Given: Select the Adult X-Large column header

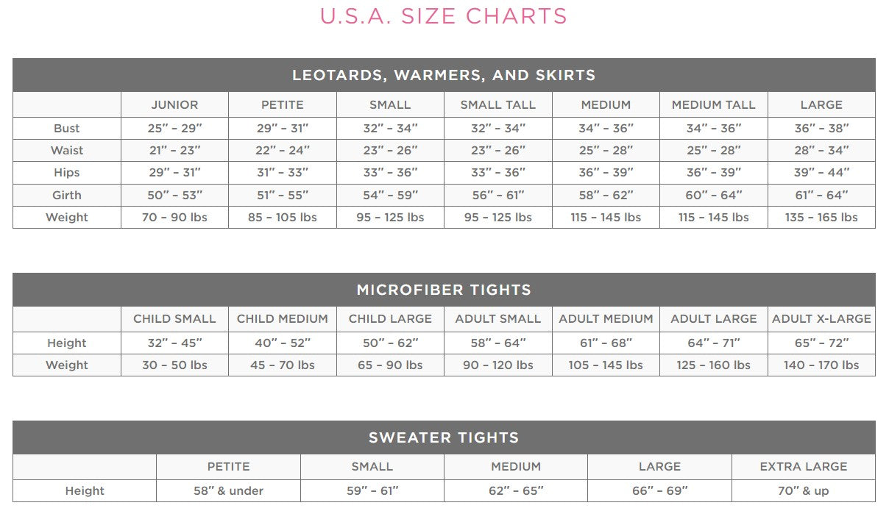Looking at the screenshot, I should tap(821, 319).
